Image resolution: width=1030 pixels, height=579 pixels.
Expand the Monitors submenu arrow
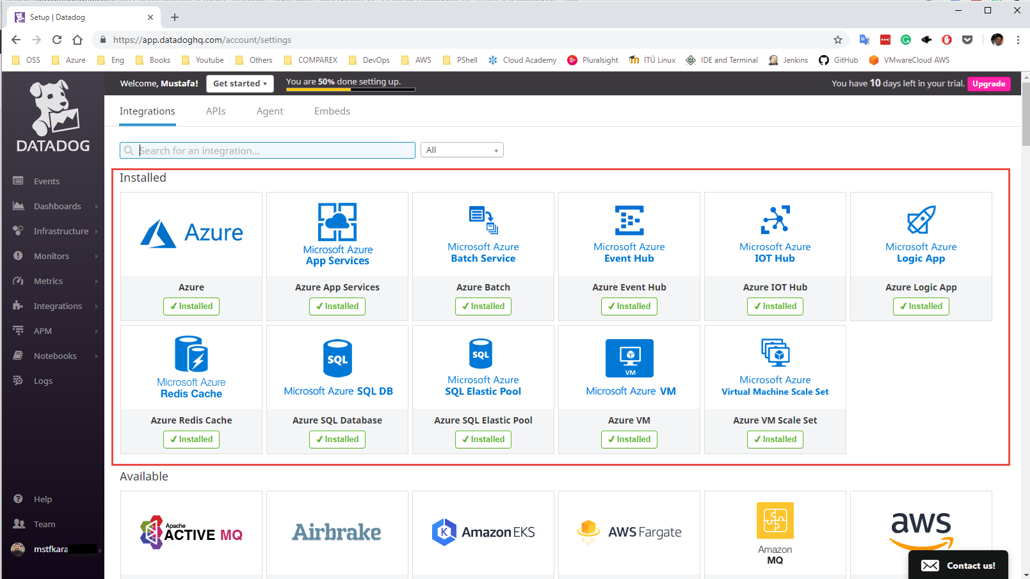[97, 256]
